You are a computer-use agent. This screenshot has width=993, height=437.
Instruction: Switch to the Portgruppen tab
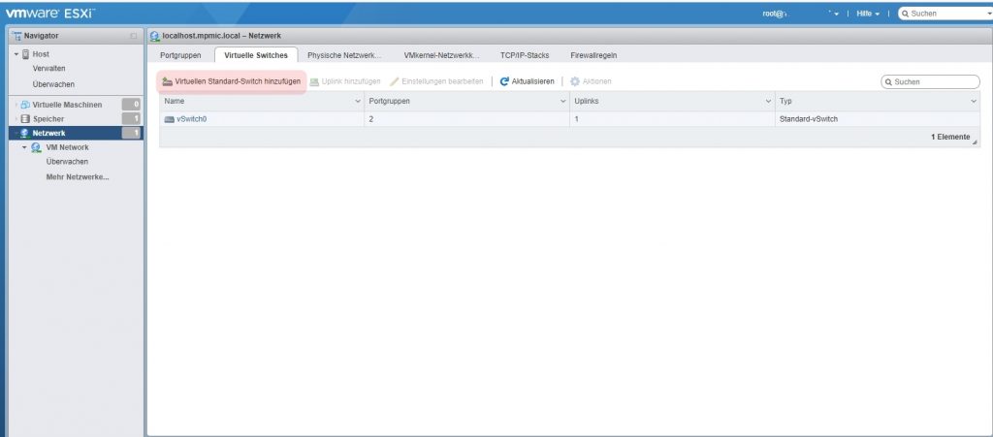[x=180, y=55]
